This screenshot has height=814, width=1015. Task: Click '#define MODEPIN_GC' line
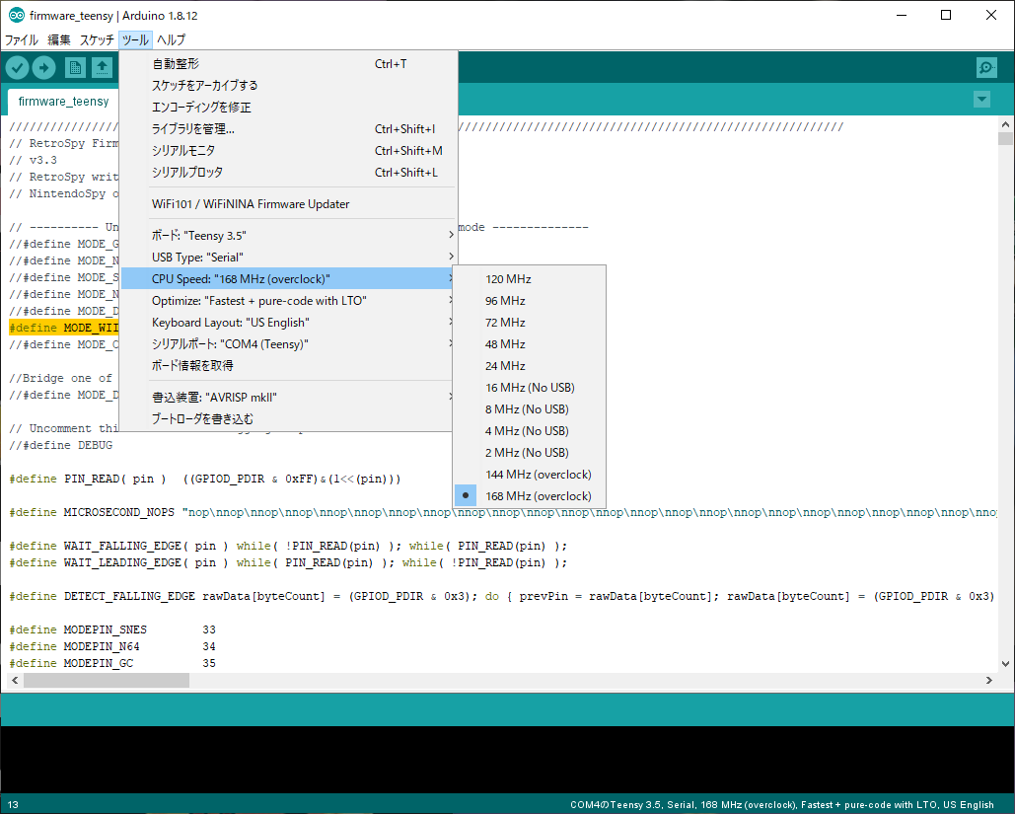[x=112, y=663]
